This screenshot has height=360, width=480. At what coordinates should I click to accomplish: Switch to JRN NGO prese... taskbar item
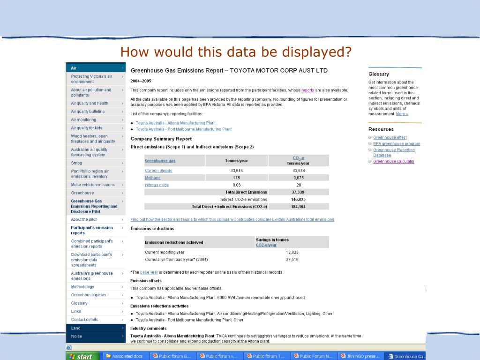[x=360, y=356]
